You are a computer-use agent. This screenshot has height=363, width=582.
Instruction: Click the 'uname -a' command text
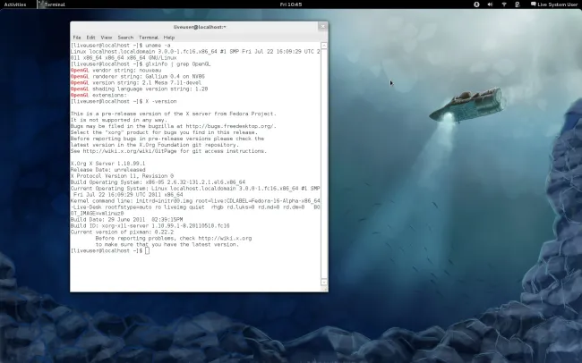tap(158, 46)
